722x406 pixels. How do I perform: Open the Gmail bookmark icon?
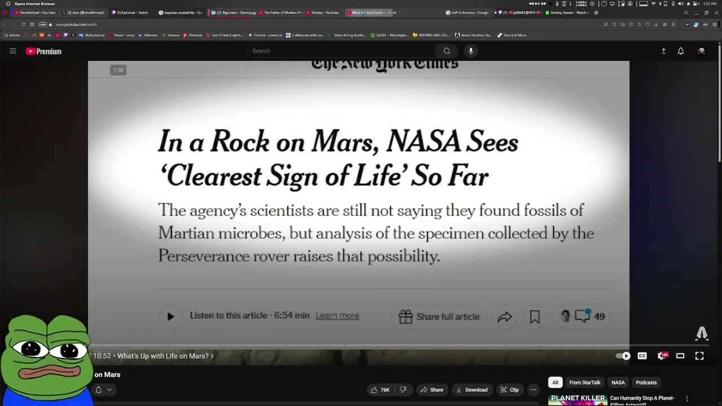tap(34, 35)
